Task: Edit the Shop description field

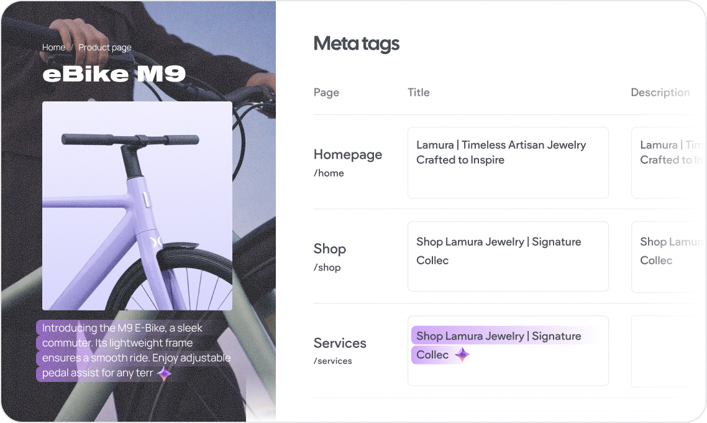Action: click(x=668, y=256)
